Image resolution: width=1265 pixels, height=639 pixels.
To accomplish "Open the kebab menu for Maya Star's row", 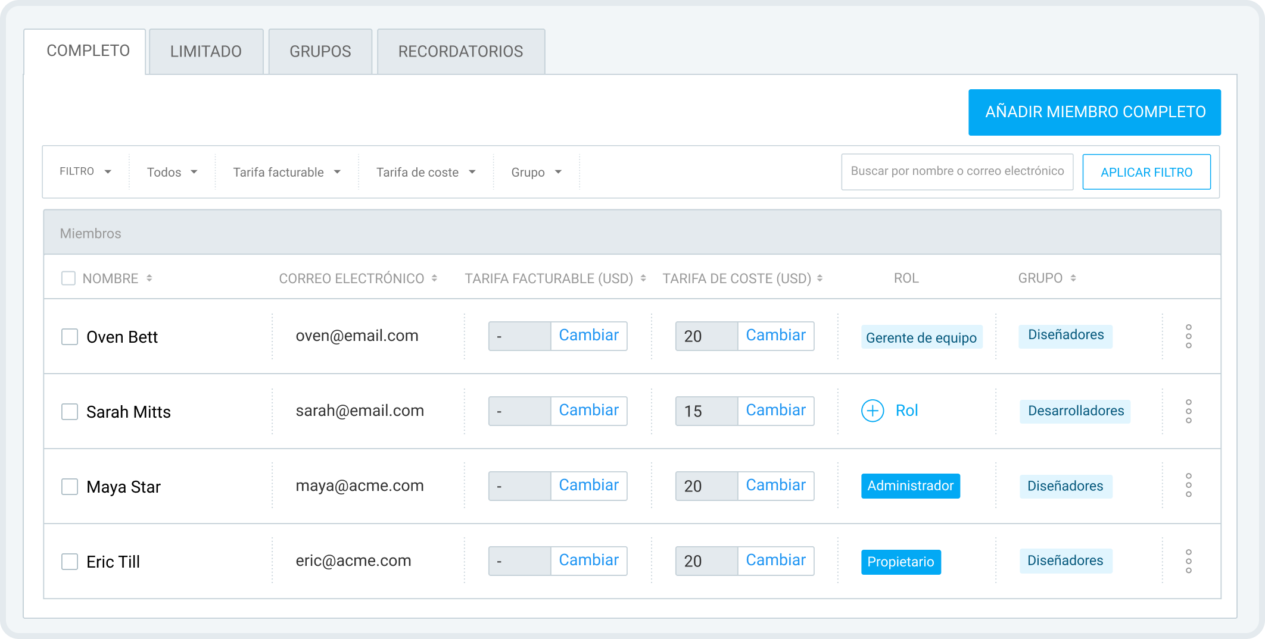I will pyautogui.click(x=1189, y=486).
